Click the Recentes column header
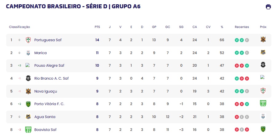The height and width of the screenshot is (138, 276). 242,27
